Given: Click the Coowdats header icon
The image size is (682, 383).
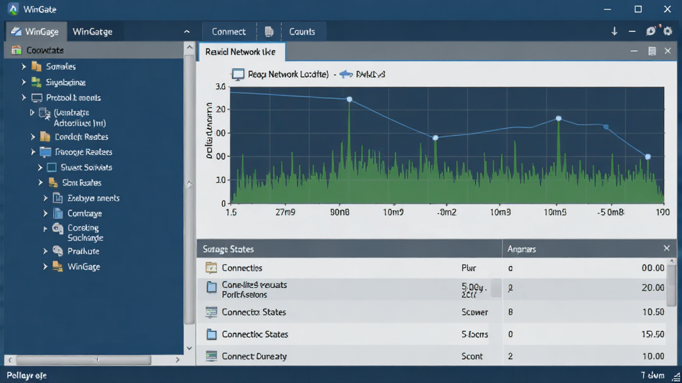Looking at the screenshot, I should (x=17, y=50).
